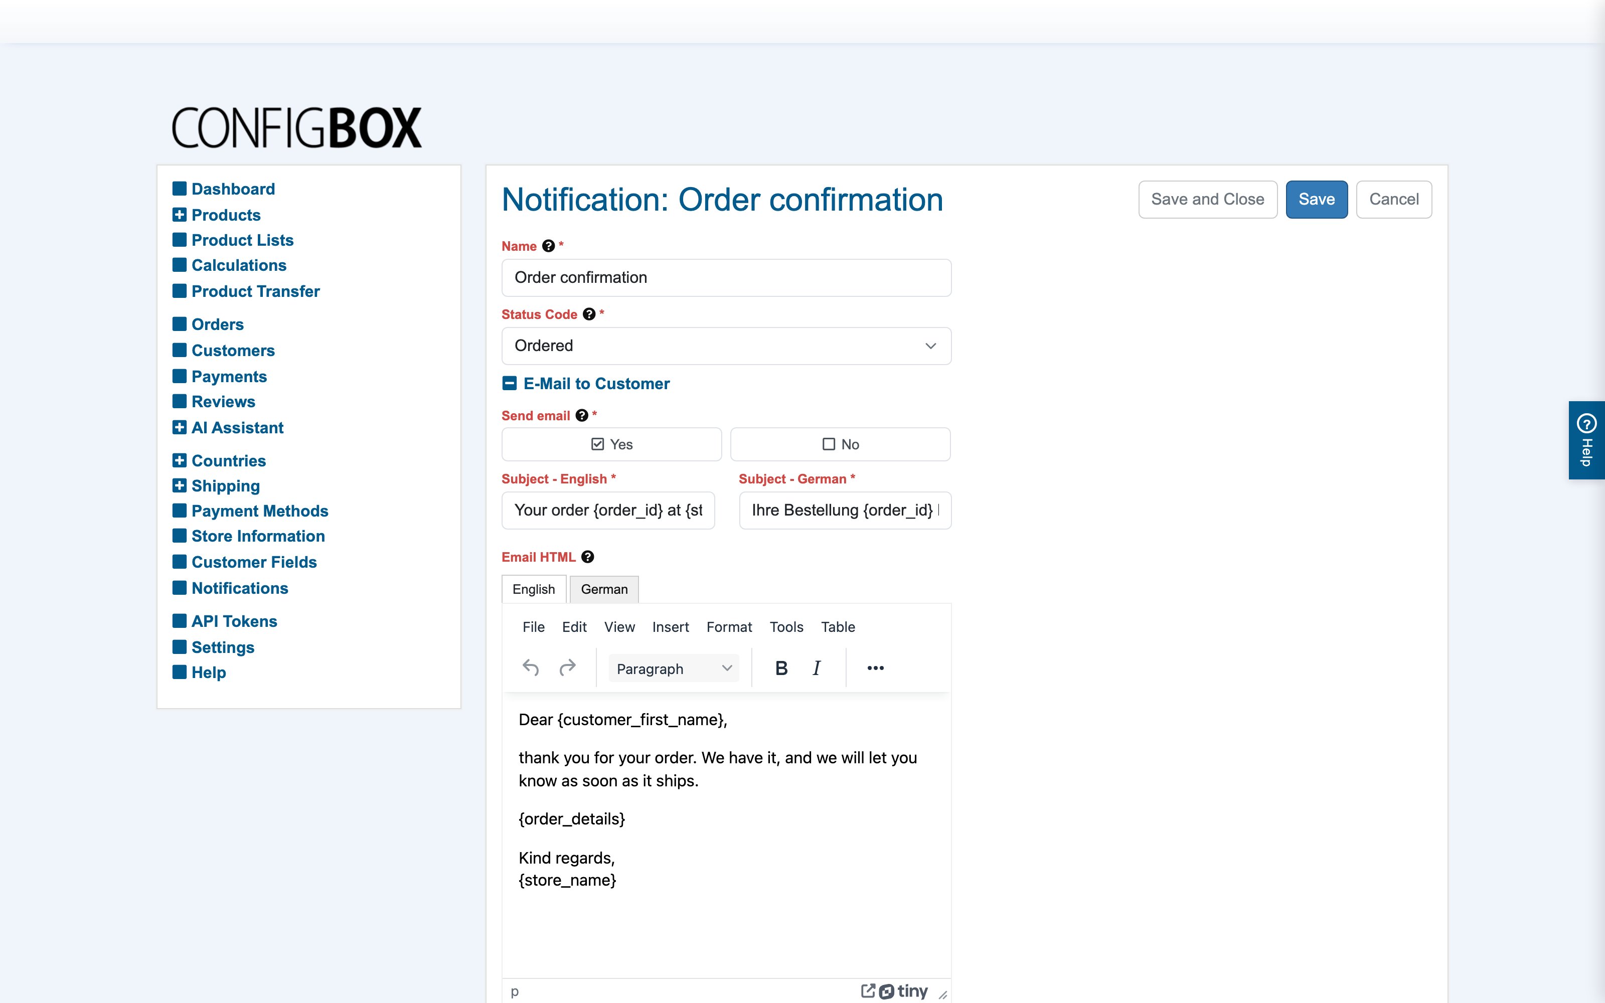Image resolution: width=1605 pixels, height=1003 pixels.
Task: Click the {store_name} text in editor
Action: [567, 880]
